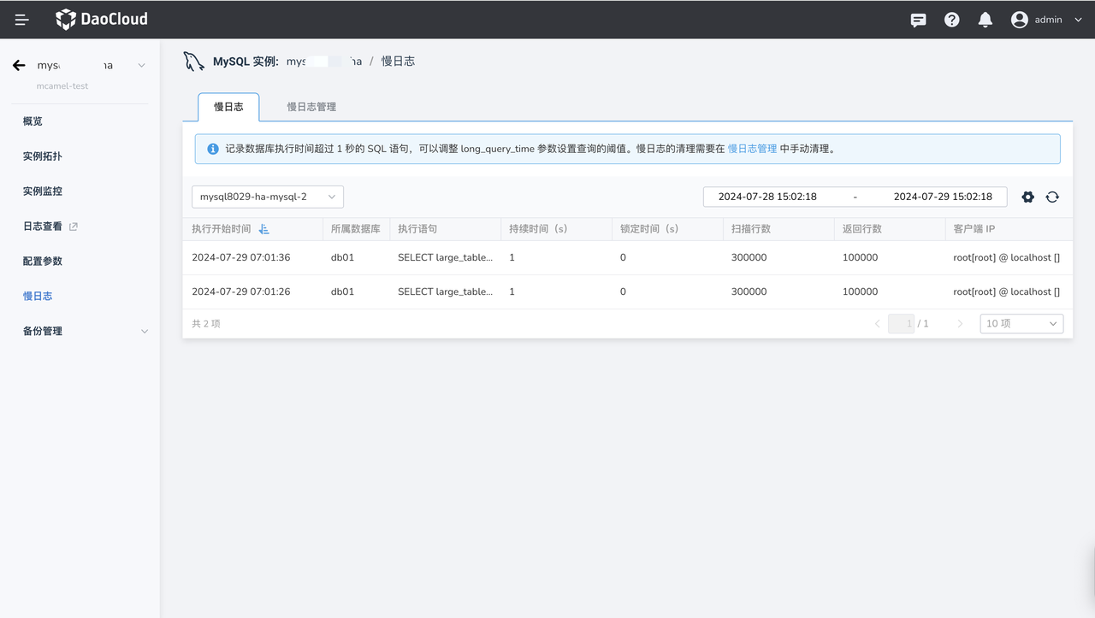Expand the 备份管理 sidebar section
Image resolution: width=1095 pixels, height=618 pixels.
[144, 331]
